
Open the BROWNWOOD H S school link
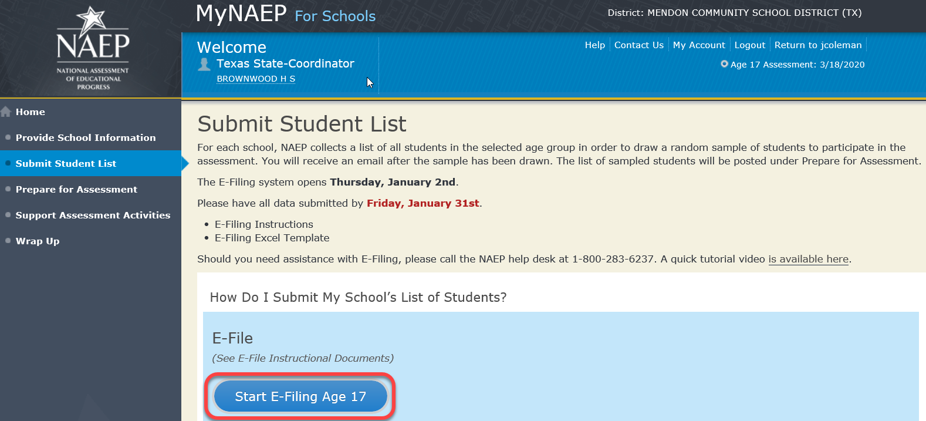pos(256,79)
